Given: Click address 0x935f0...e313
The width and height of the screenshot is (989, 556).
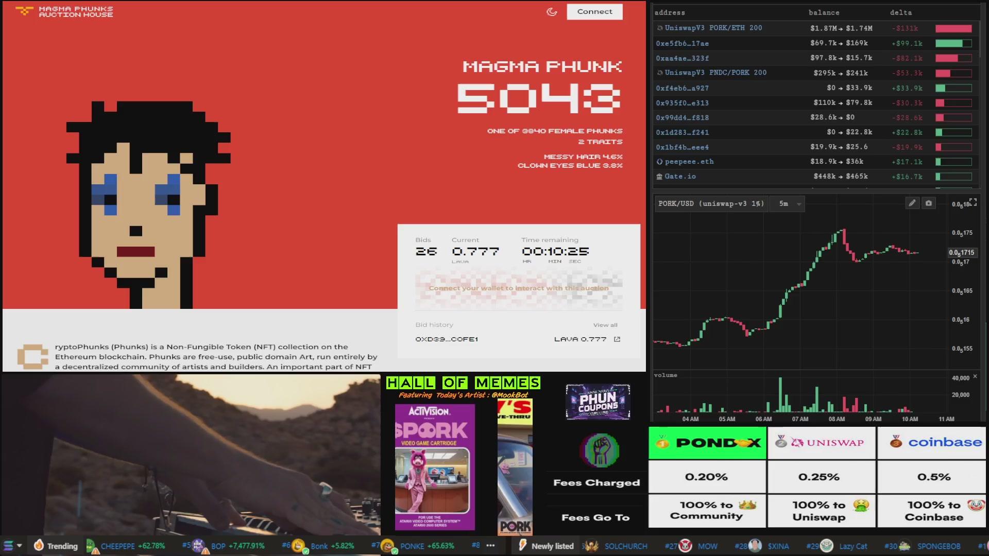Looking at the screenshot, I should coord(682,103).
